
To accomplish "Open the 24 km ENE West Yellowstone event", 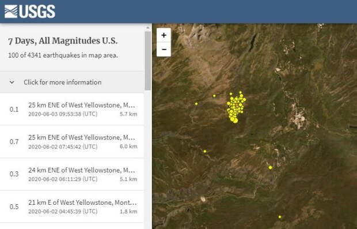I will tap(72, 174).
